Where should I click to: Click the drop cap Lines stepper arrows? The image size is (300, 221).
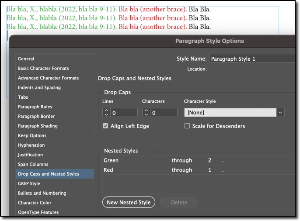click(106, 113)
